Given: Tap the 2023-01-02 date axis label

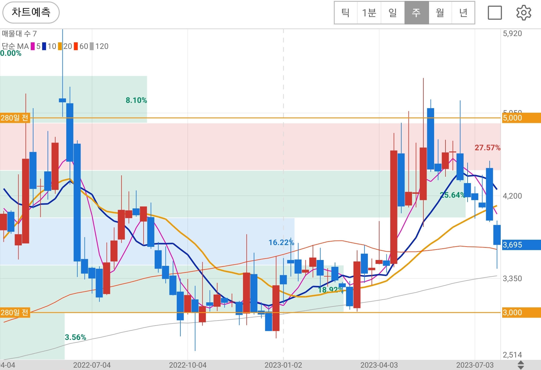Looking at the screenshot, I should [283, 365].
